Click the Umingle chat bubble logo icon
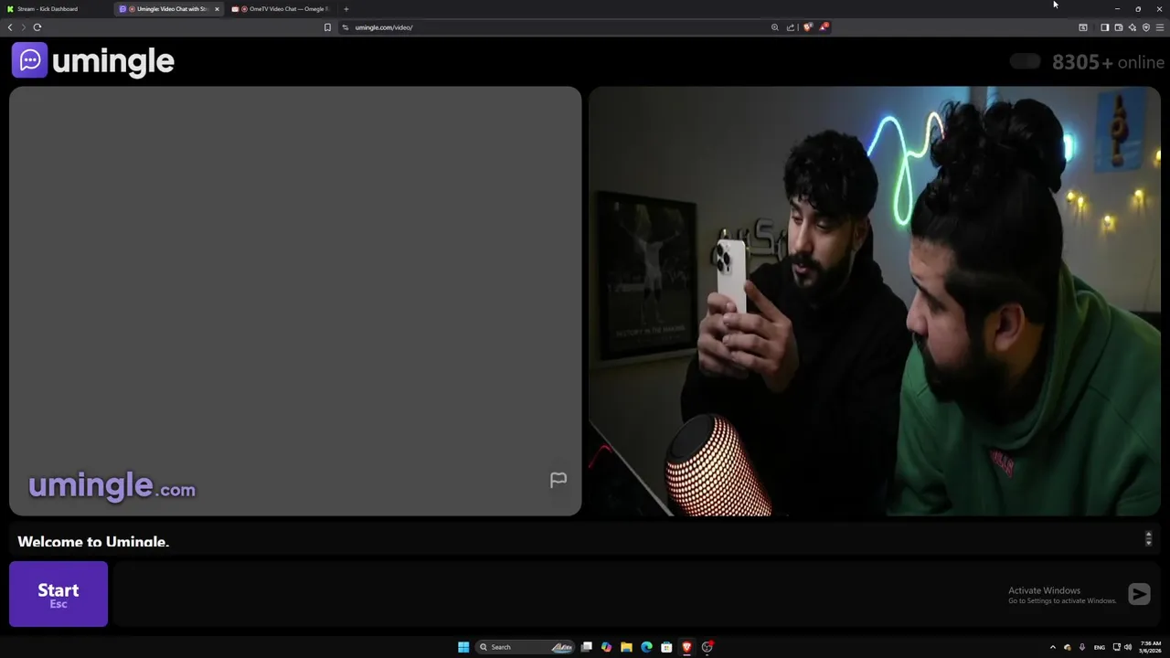 [29, 60]
